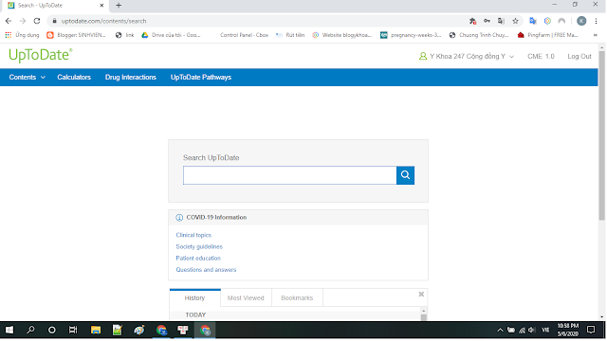Open the notification center icon

coord(591,330)
